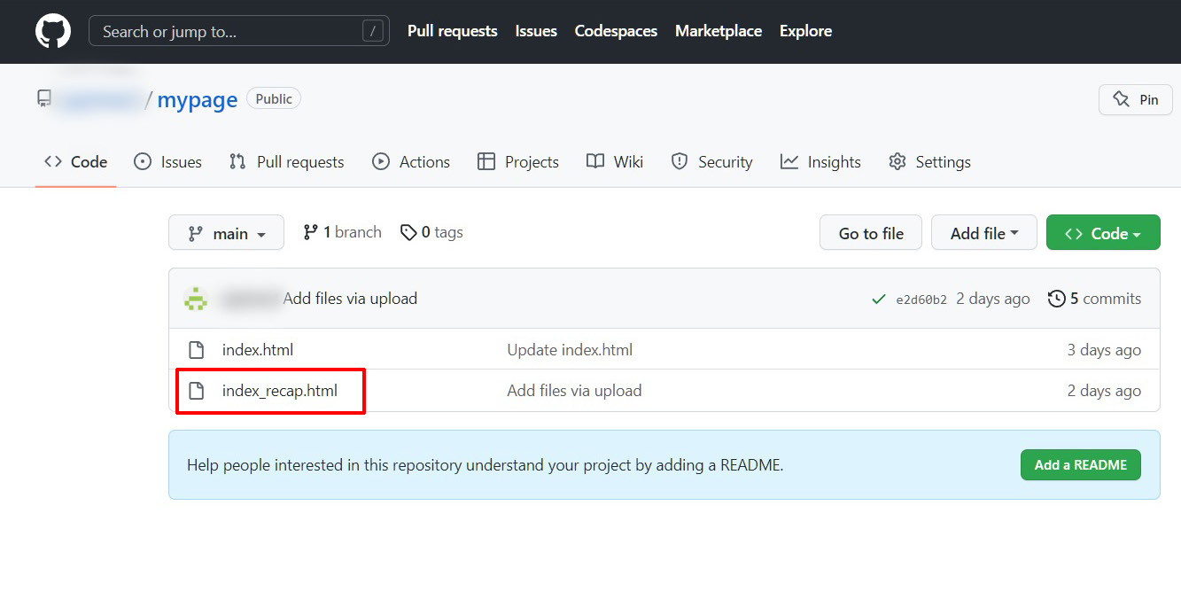Open the mypage repository link

coord(197,100)
